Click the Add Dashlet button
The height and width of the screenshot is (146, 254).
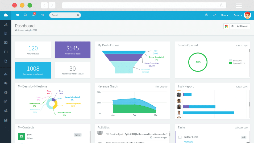click(x=242, y=26)
